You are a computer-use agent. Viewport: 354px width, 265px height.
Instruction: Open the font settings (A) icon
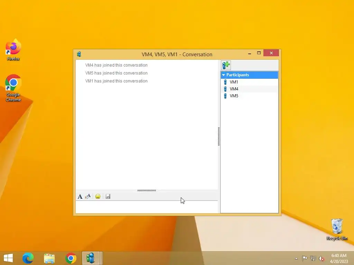(x=80, y=196)
